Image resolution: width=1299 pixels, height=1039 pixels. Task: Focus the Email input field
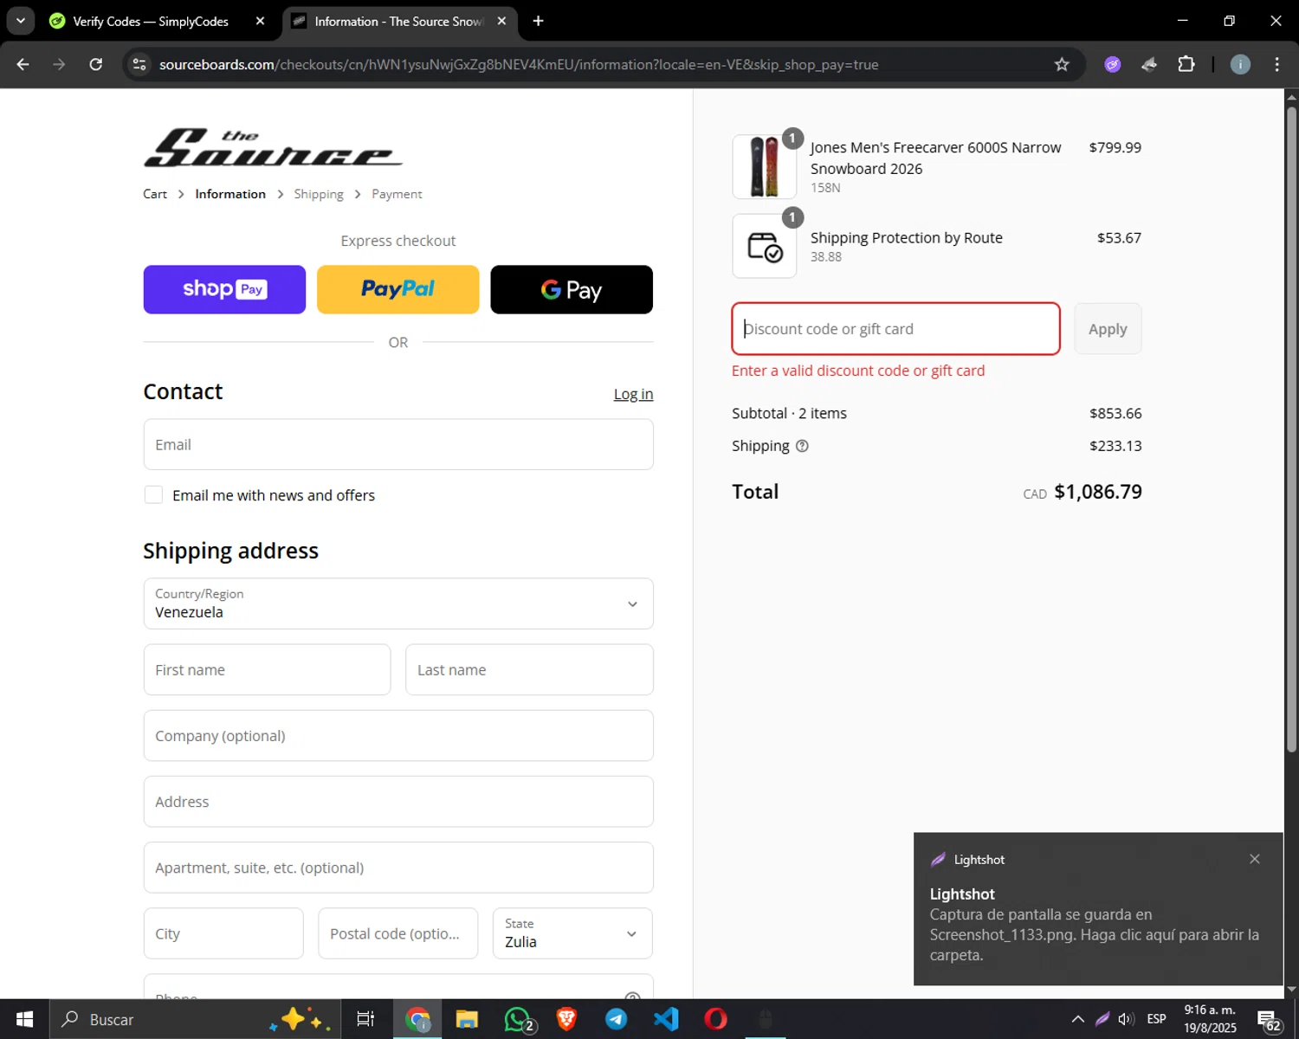(398, 444)
